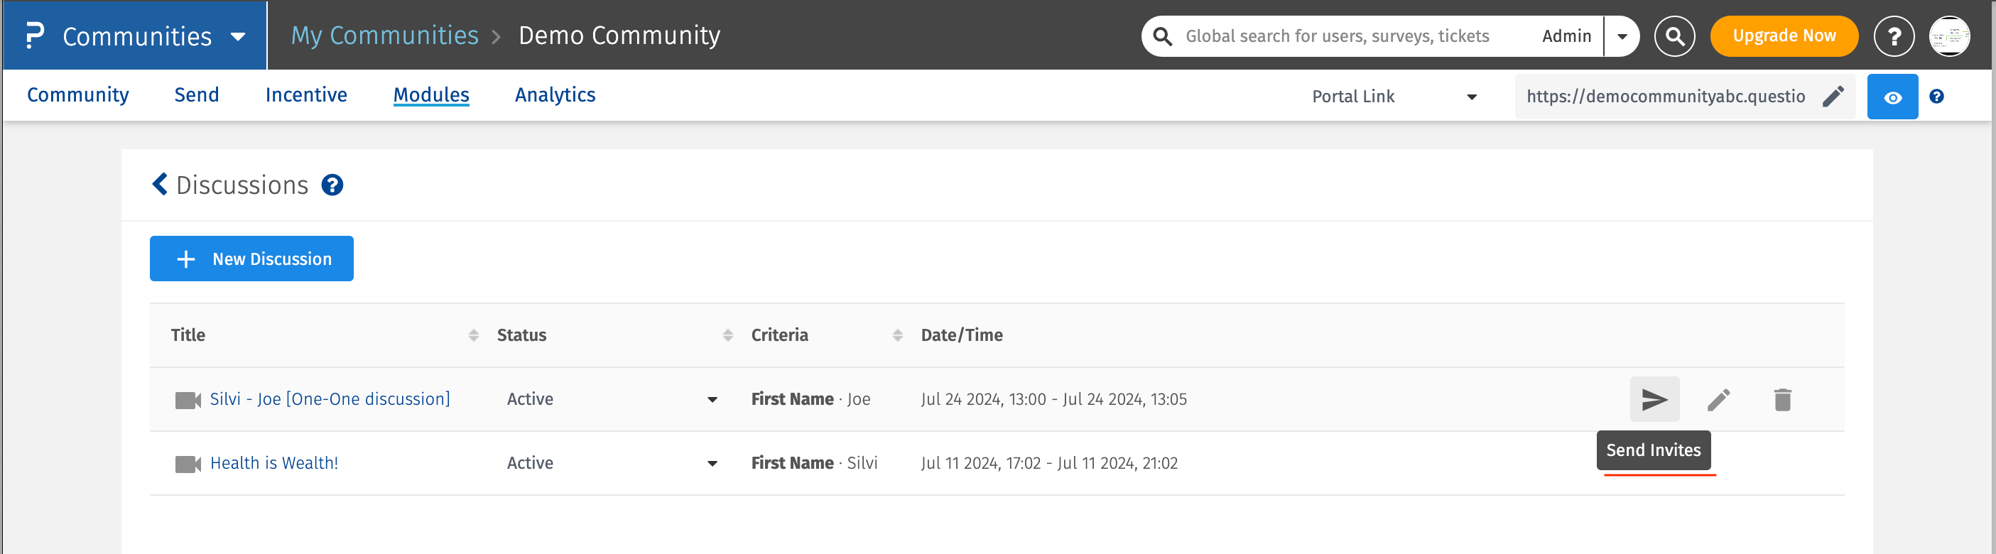Open the Incentive tab

click(x=306, y=94)
